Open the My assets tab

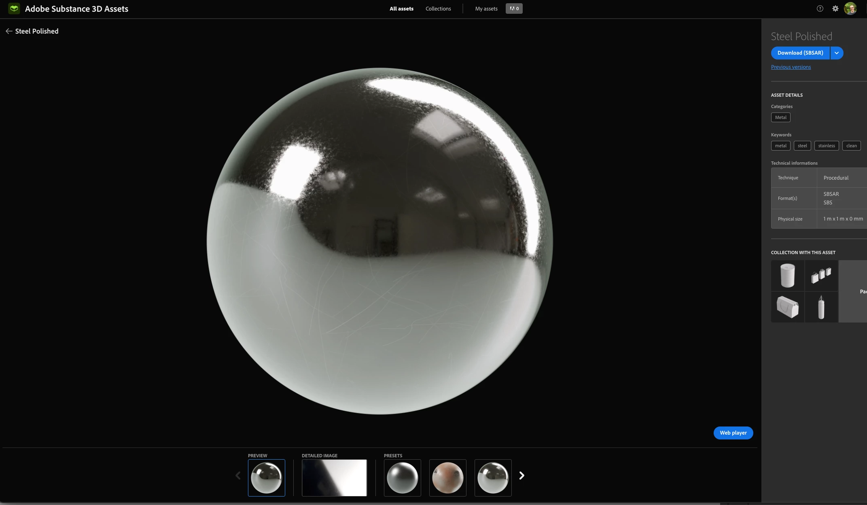point(486,8)
